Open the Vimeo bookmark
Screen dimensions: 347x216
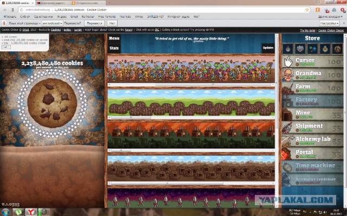tap(139, 17)
